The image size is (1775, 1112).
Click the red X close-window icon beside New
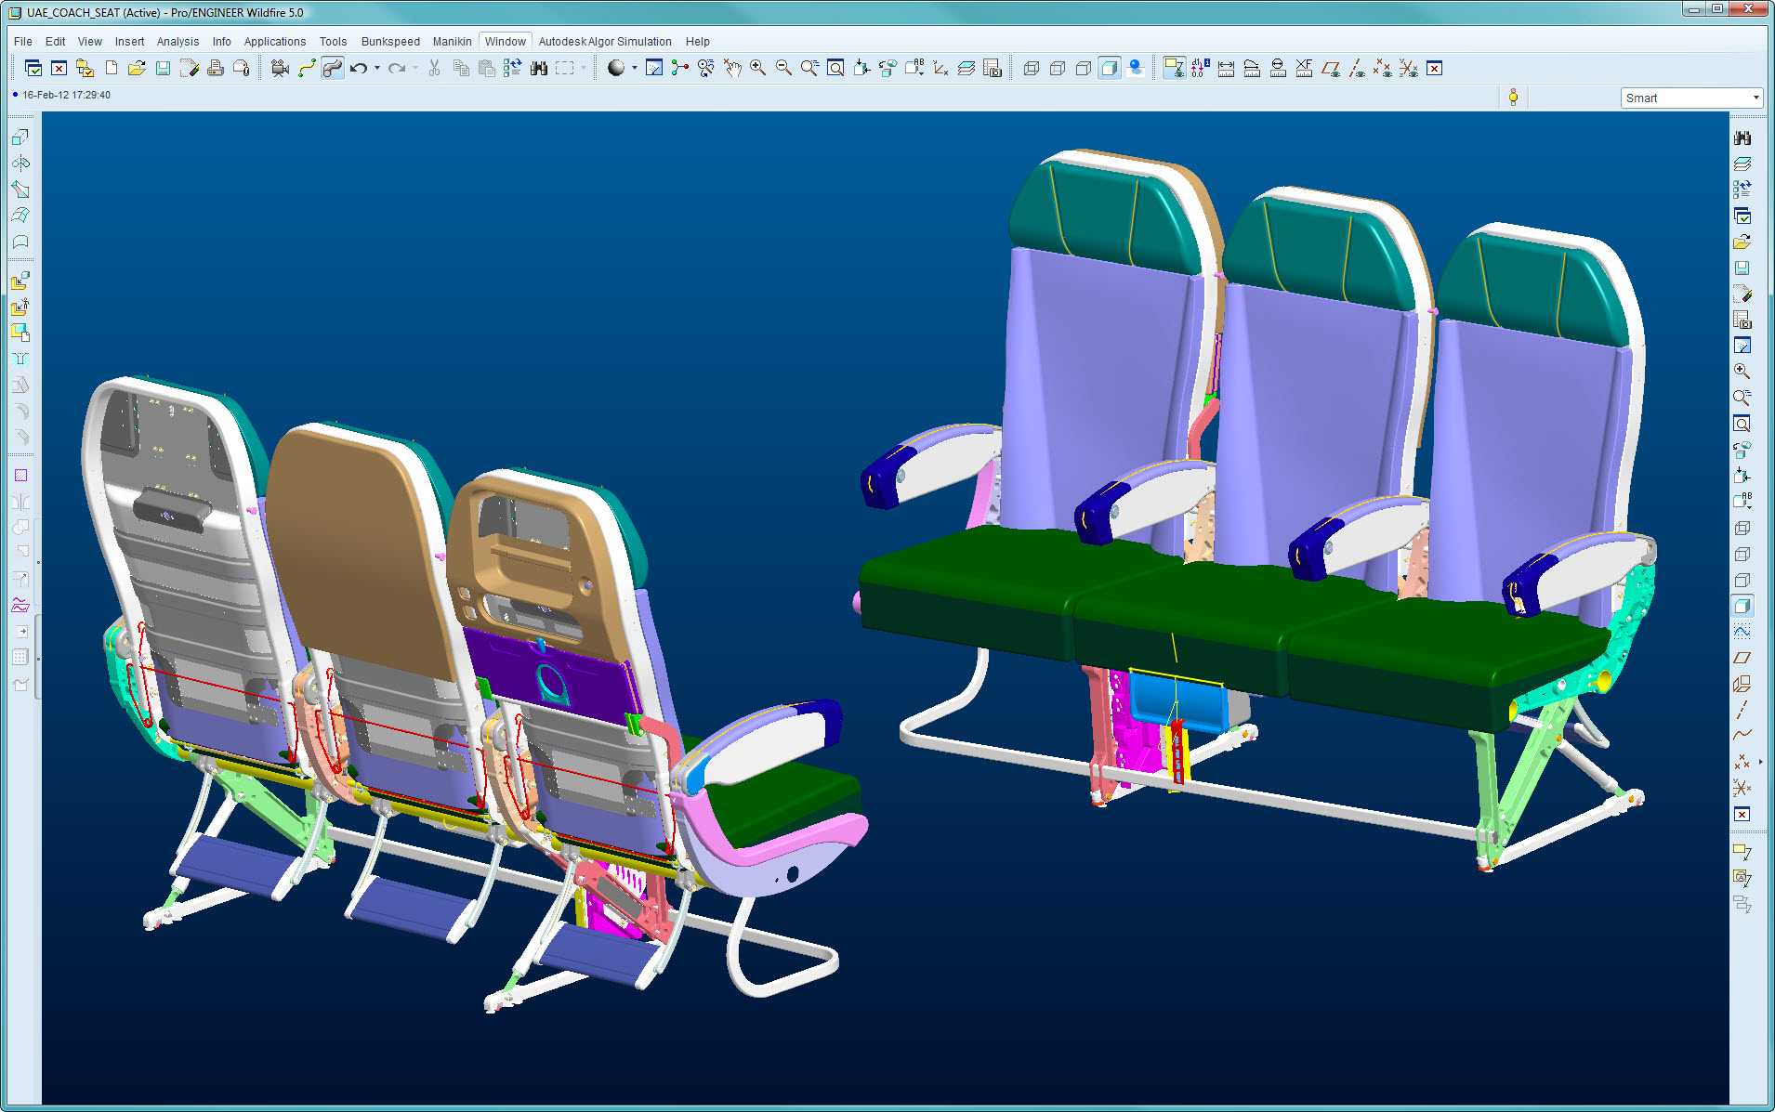(x=59, y=68)
